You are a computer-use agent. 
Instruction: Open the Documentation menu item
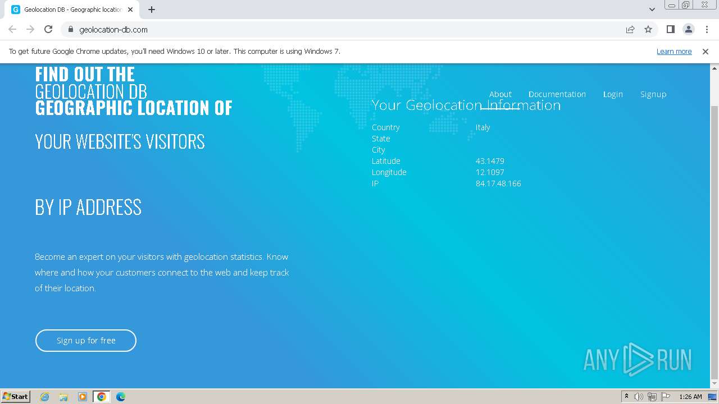coord(557,94)
